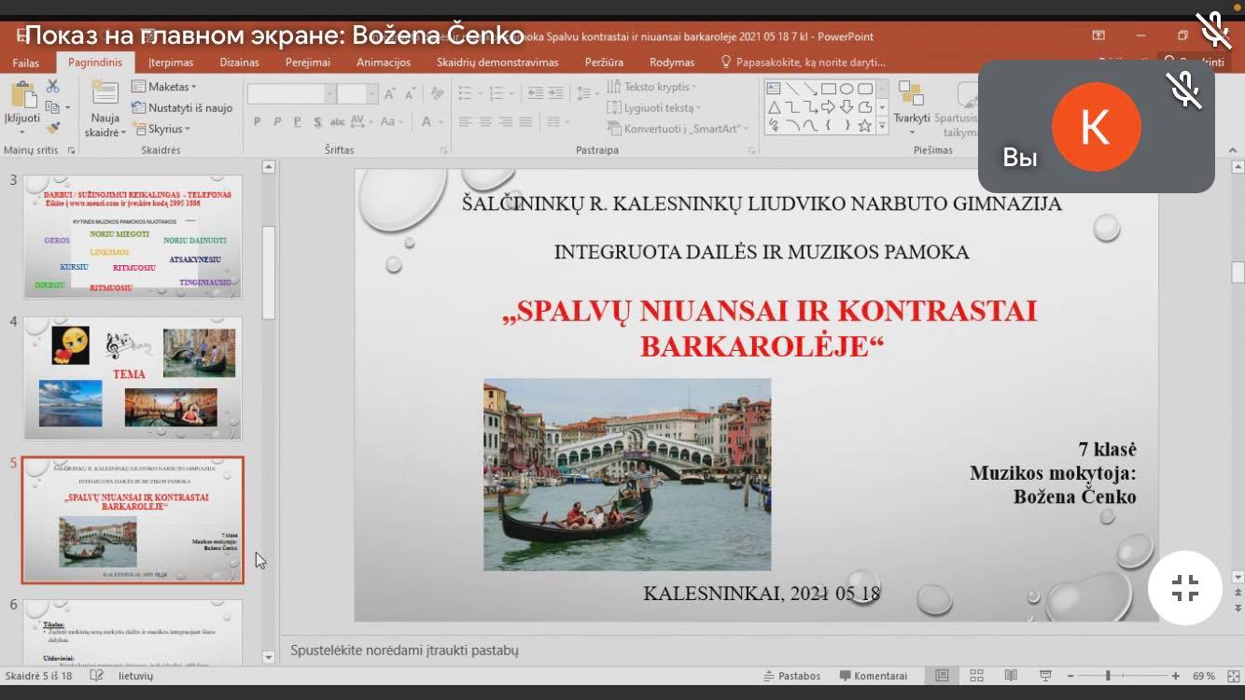1245x700 pixels.
Task: Open the Aa change case dropdown
Action: (392, 122)
